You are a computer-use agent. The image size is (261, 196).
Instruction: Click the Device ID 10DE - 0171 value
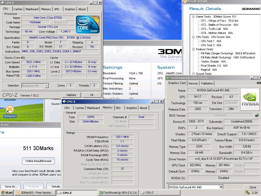point(196,121)
